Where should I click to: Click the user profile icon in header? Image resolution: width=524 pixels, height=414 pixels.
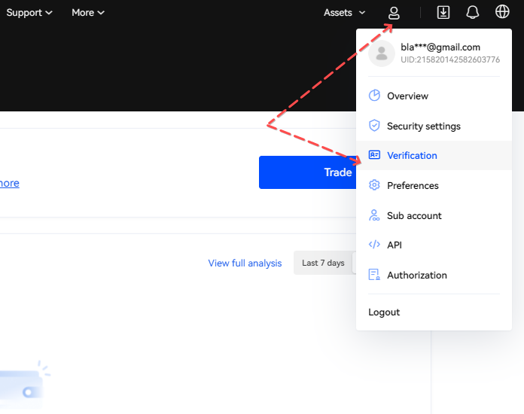(394, 13)
